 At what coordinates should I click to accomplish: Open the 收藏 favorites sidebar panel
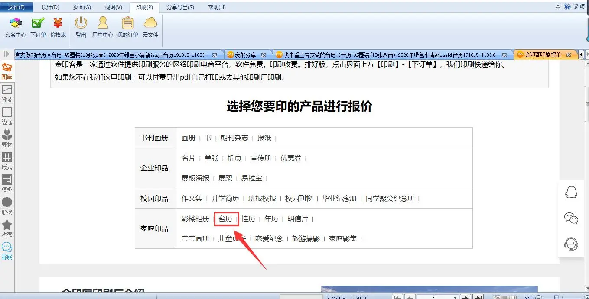[x=7, y=229]
